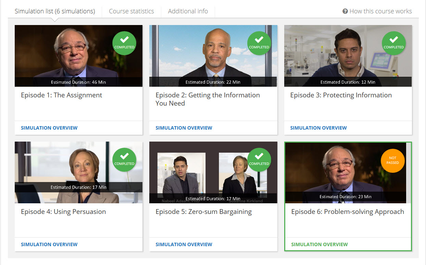Click title 'Episode 4: Using Persuasion'
This screenshot has height=265, width=426.
(x=63, y=212)
